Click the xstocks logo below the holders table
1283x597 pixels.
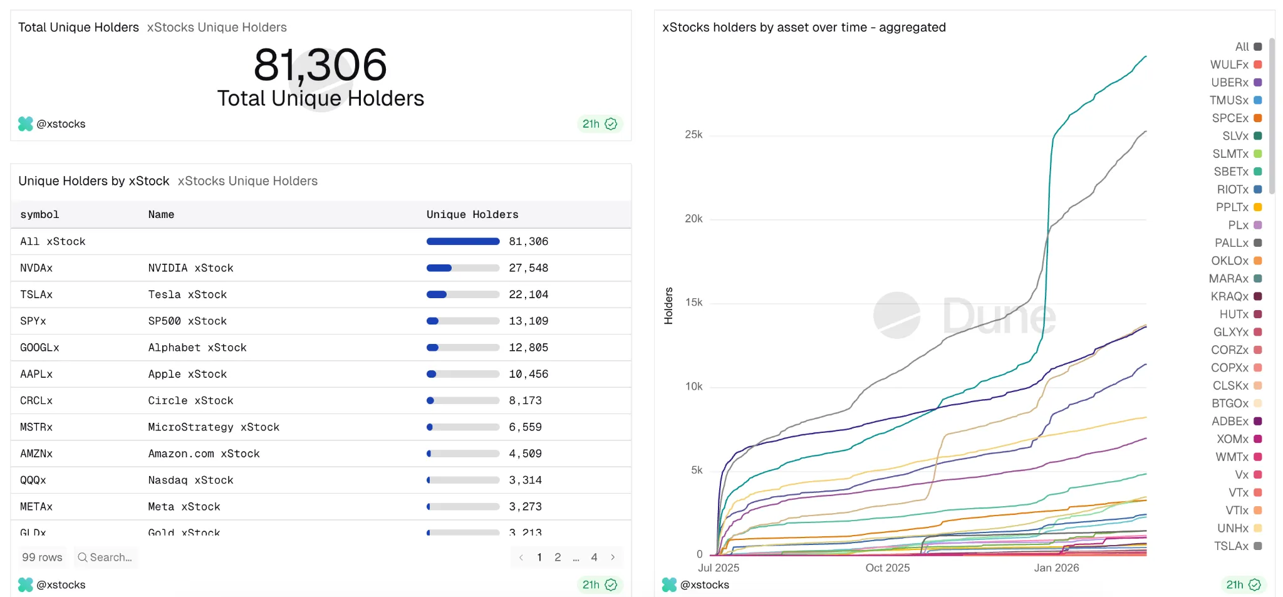tap(25, 584)
